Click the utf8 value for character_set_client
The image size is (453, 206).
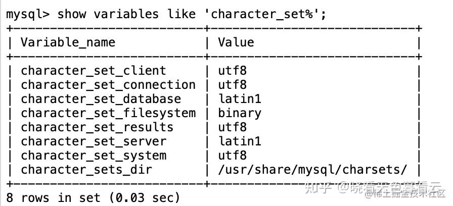click(x=232, y=71)
